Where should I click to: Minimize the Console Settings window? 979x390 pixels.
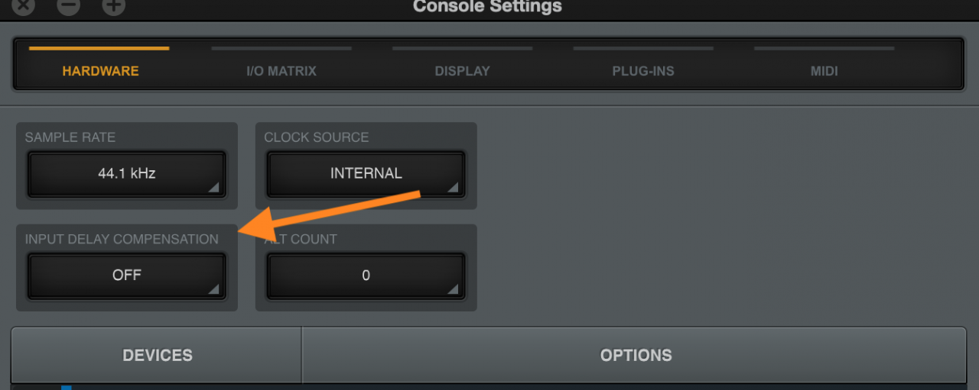point(69,6)
